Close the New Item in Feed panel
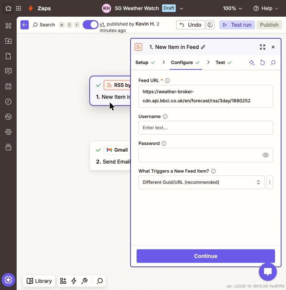The image size is (286, 290). (x=273, y=47)
